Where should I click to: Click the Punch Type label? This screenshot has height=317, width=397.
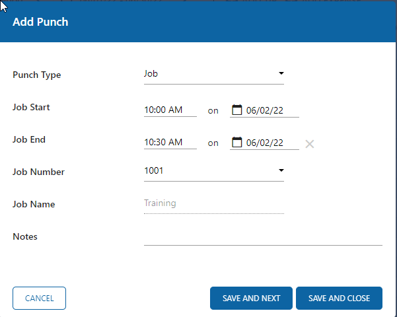tap(37, 75)
